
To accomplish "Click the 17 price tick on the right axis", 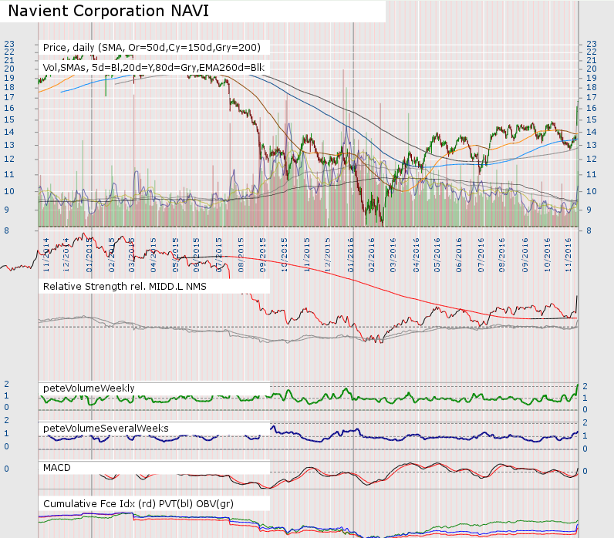I will click(x=592, y=97).
